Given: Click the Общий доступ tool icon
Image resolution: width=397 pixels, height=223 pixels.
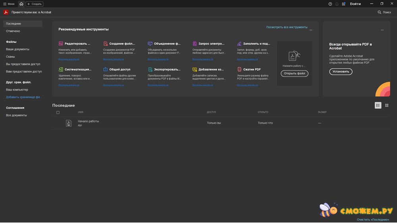Looking at the screenshot, I should [106, 69].
